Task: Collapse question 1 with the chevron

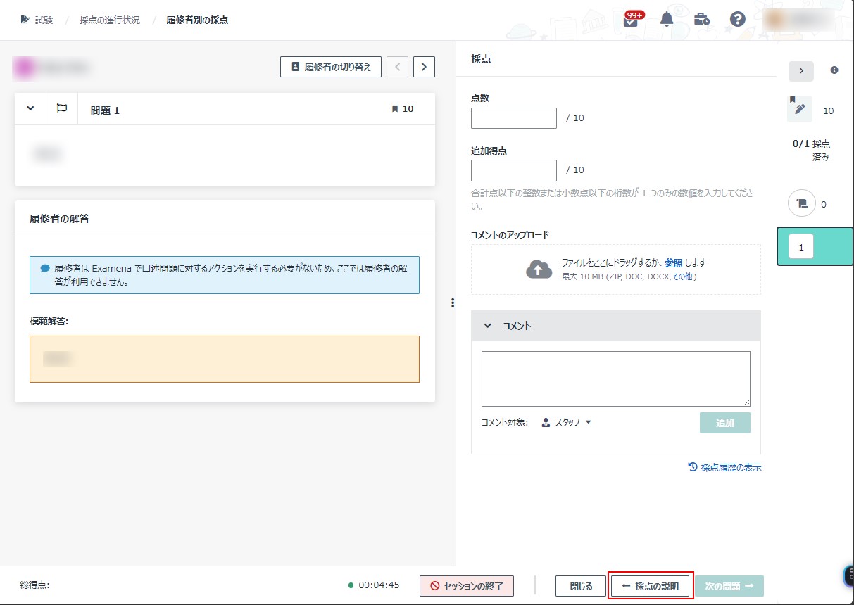Action: (x=30, y=108)
